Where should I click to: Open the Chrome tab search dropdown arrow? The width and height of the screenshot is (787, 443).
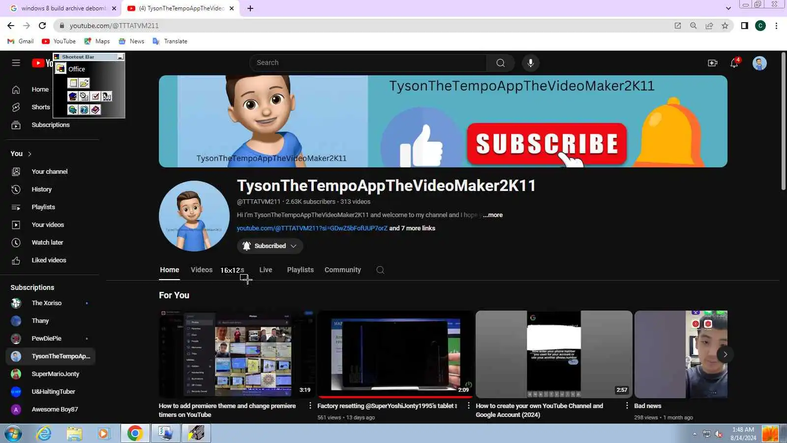click(728, 8)
